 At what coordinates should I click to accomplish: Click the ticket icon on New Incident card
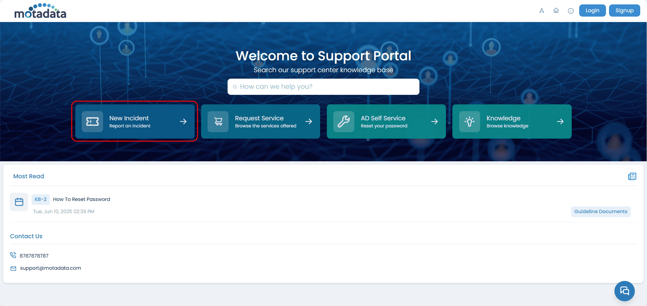pyautogui.click(x=92, y=121)
